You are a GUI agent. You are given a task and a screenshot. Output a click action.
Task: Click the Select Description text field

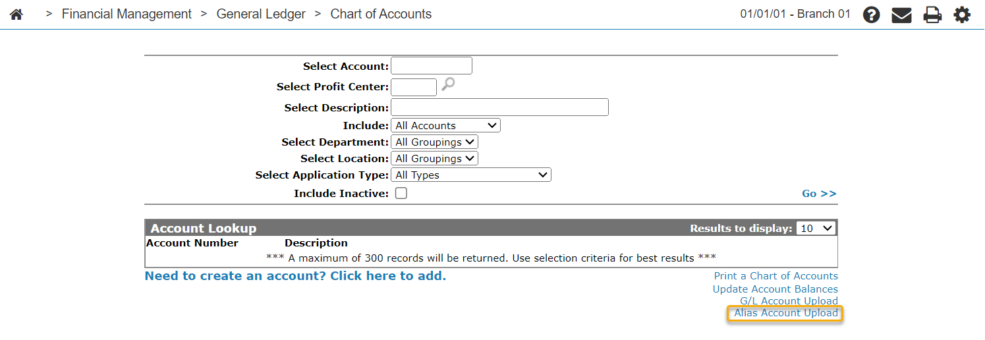(499, 107)
